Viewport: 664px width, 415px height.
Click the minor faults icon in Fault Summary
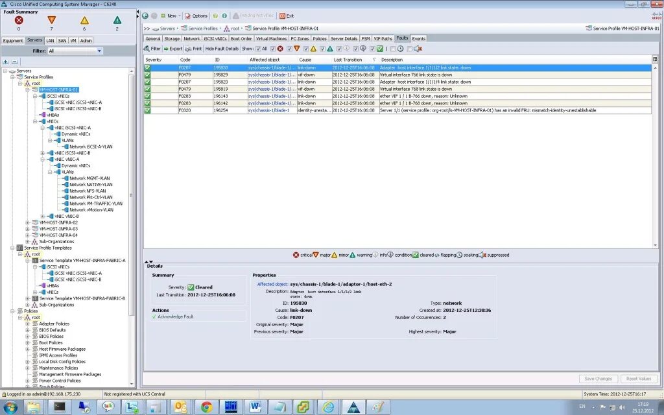(x=84, y=20)
